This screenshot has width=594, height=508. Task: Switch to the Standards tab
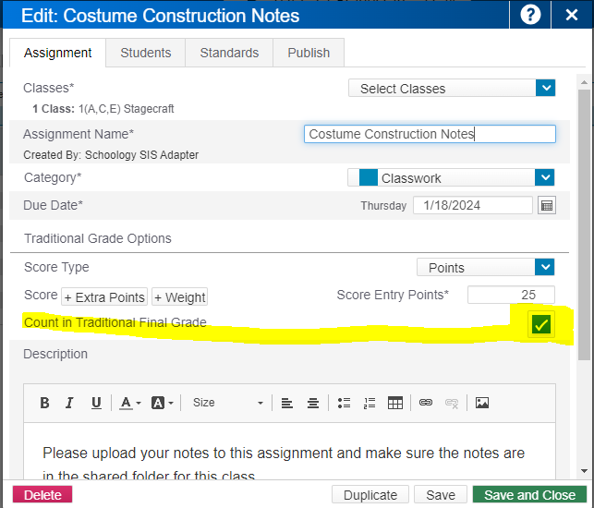(229, 53)
